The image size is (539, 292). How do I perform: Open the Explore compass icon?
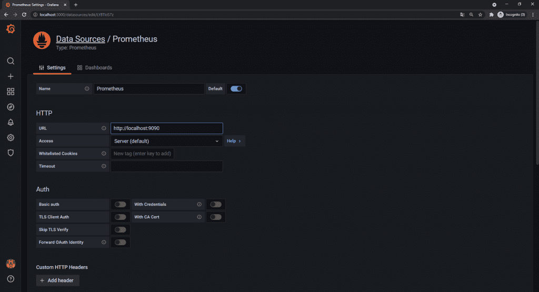click(x=11, y=107)
